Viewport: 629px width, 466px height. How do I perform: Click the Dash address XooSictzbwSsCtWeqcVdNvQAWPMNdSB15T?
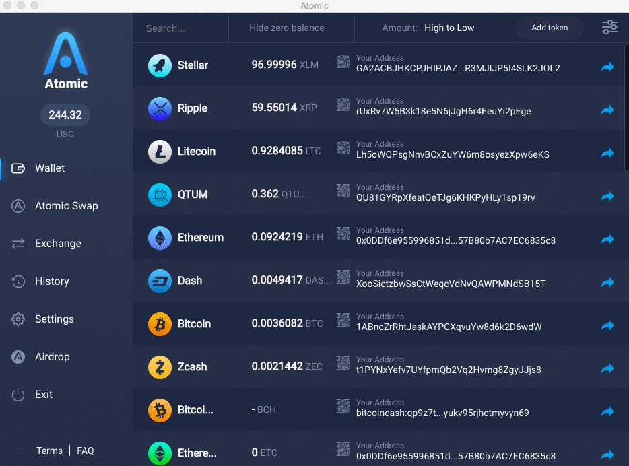coord(451,284)
